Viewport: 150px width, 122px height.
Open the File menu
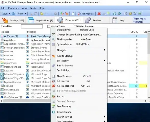(3, 8)
